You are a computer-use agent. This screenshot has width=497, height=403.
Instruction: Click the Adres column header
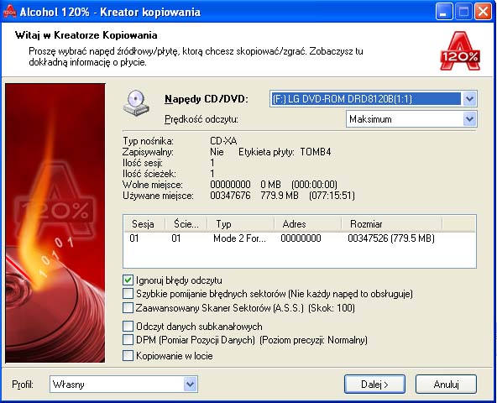pos(308,224)
